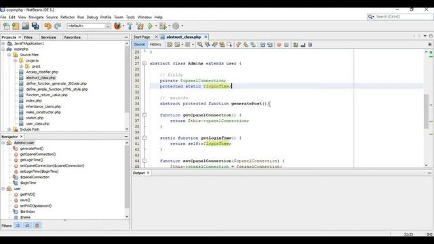Screen dimensions: 434x244
Task: Open the Tools menu
Action: 130,17
